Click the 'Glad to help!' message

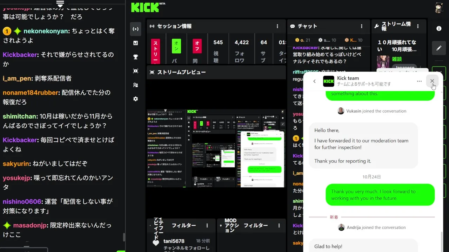tap(363, 245)
